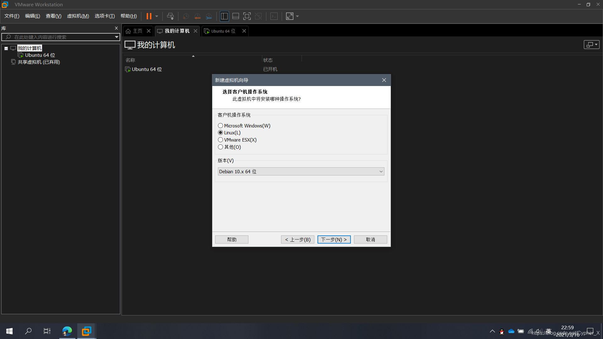
Task: Open the snapshot manager icon
Action: (x=209, y=16)
